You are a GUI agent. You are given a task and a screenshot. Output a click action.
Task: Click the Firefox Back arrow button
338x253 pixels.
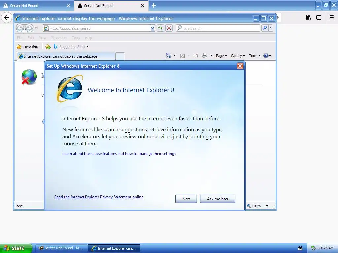(7, 17)
